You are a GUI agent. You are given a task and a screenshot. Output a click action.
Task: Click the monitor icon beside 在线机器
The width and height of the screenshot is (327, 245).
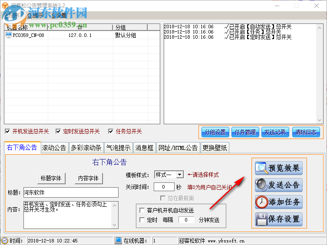[x=119, y=241]
